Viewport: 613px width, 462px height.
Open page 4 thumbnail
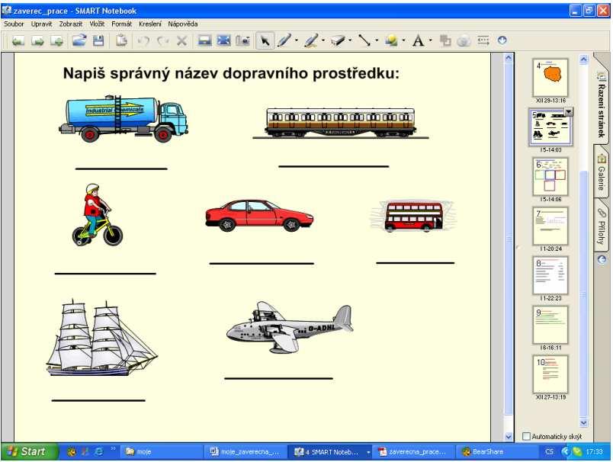(550, 78)
